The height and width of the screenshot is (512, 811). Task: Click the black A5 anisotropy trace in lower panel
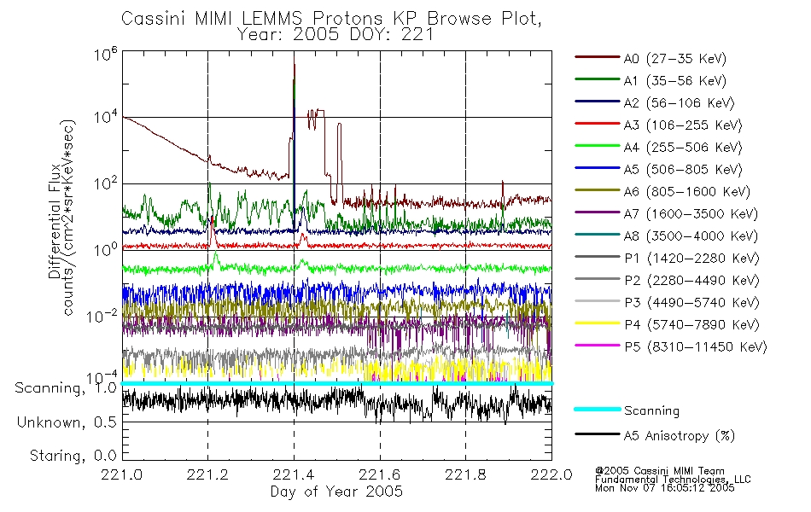pos(336,403)
